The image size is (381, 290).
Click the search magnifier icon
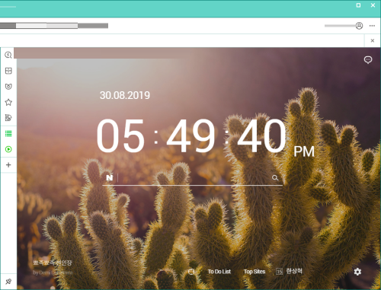pyautogui.click(x=275, y=177)
